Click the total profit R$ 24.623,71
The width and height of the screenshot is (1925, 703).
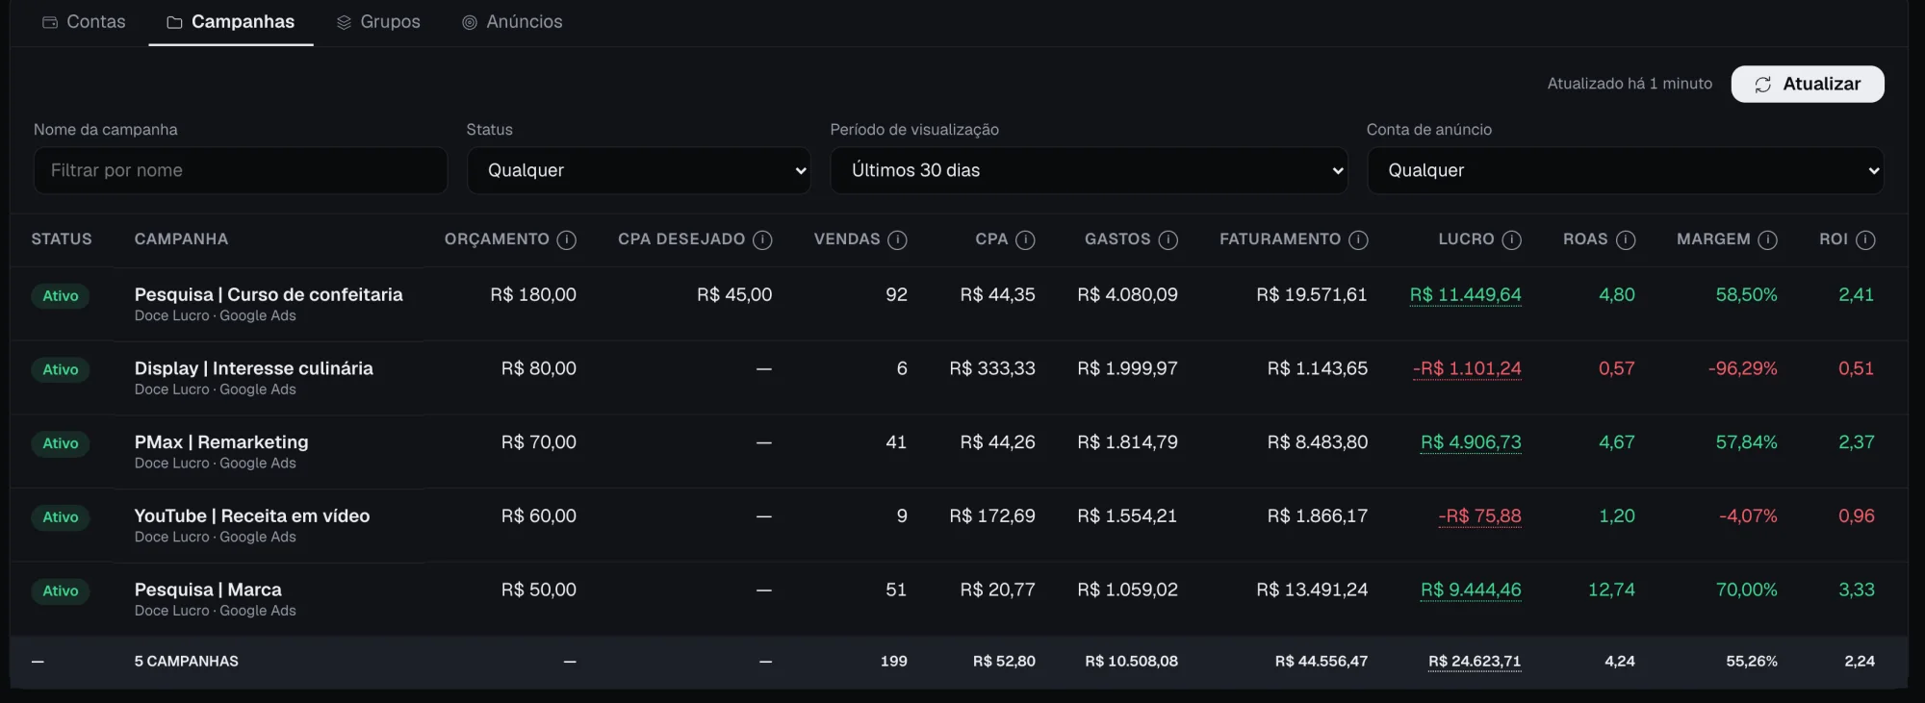[1475, 662]
